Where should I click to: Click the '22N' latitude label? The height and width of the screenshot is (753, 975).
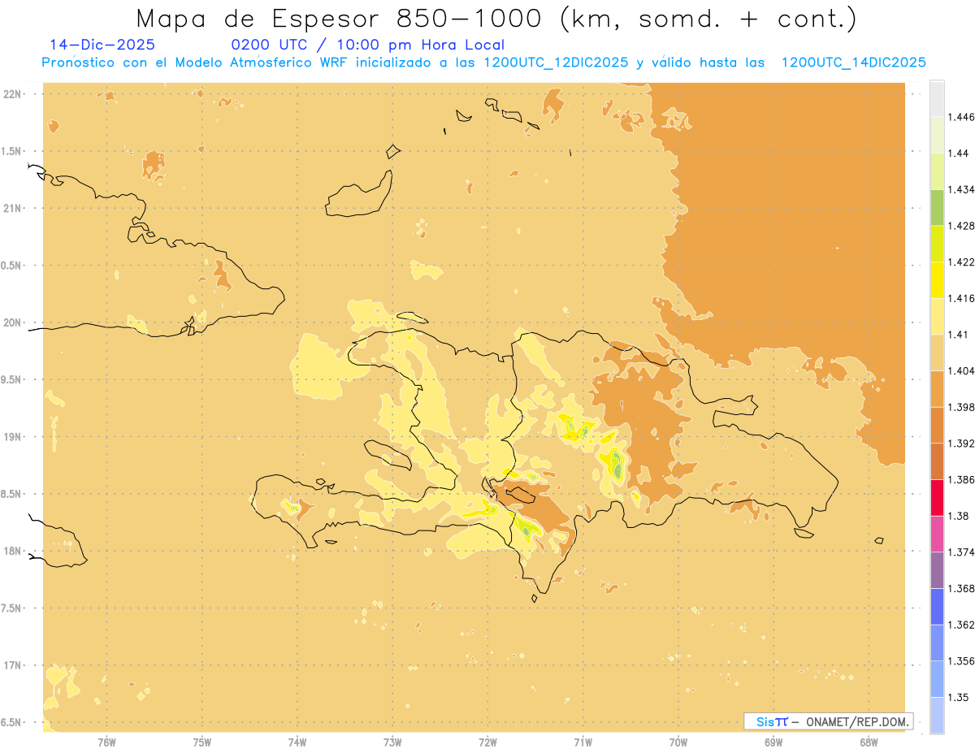(x=13, y=94)
